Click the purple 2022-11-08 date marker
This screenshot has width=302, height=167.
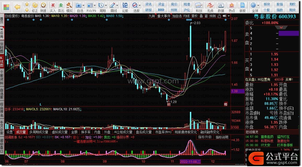pyautogui.click(x=190, y=162)
